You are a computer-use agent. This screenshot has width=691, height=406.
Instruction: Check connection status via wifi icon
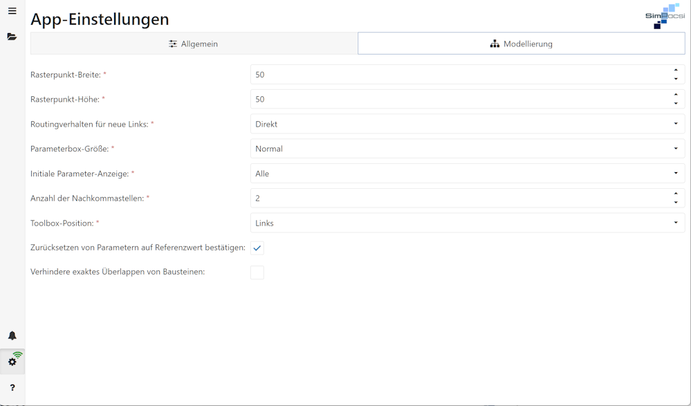coord(19,354)
